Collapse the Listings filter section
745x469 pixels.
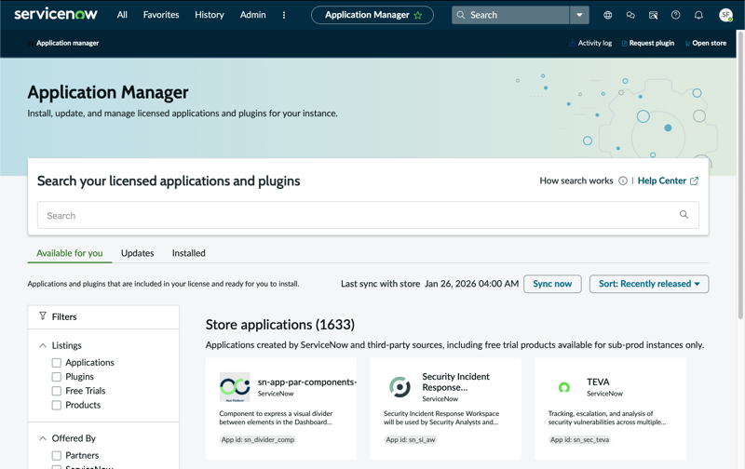[x=43, y=345]
